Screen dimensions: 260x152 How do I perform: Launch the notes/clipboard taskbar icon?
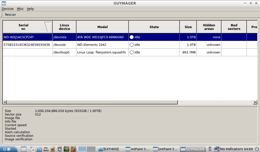pyautogui.click(x=59, y=149)
